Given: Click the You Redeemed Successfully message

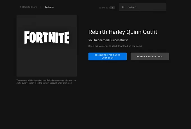Looking at the screenshot, I should click(108, 40).
